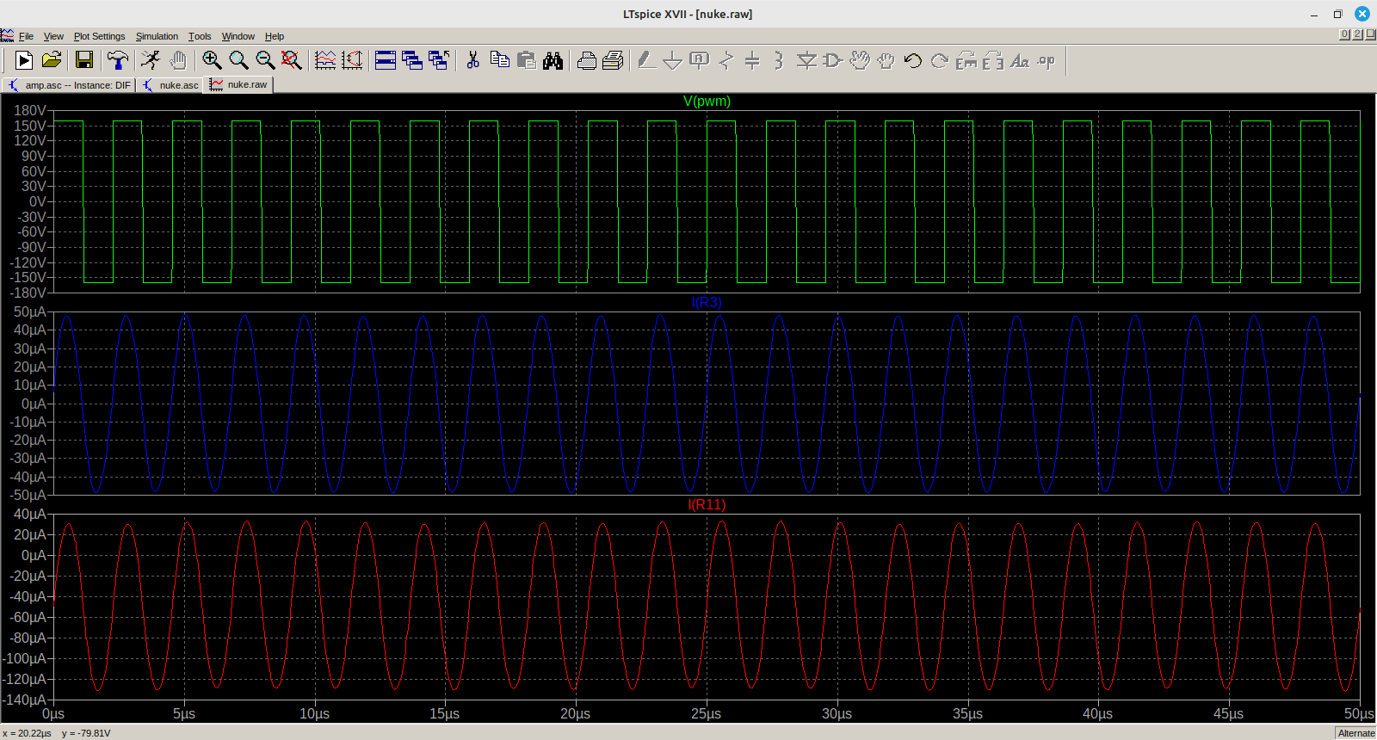This screenshot has width=1377, height=740.
Task: Click the -140µA label on I(R11) axis
Action: click(26, 700)
